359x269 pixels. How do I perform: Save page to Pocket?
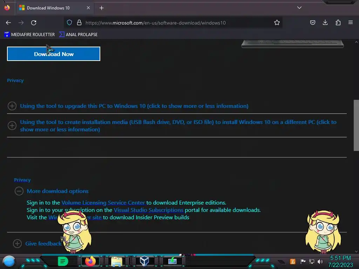tap(312, 22)
